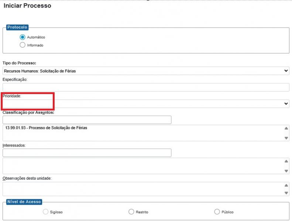Click down arrow in the Assuntos list
Screen dimensions: 292x221
pos(286,138)
